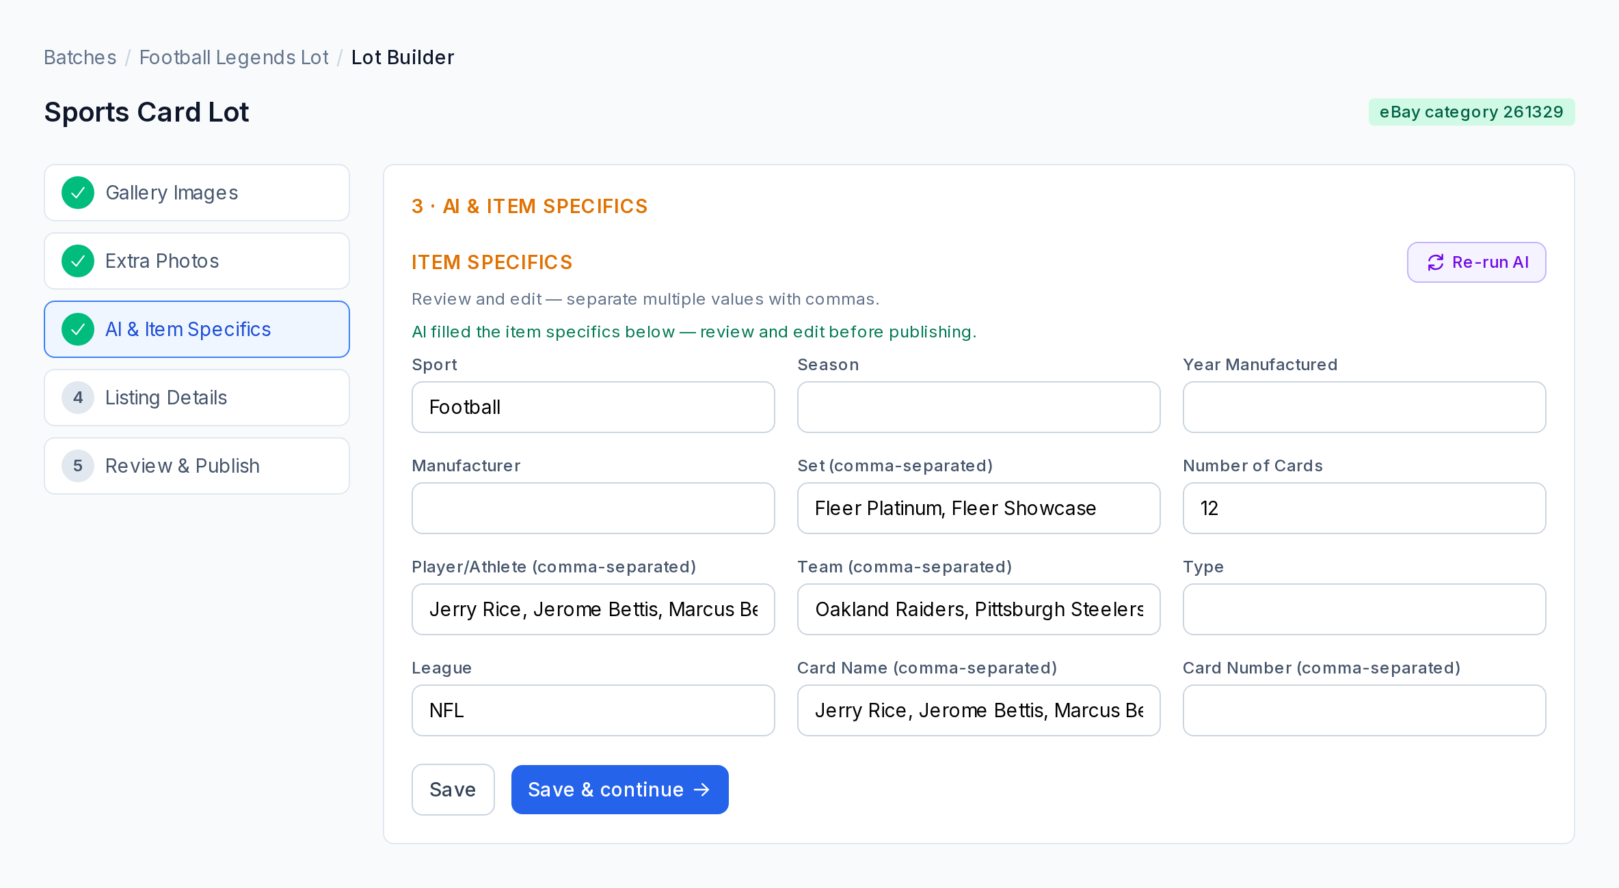This screenshot has height=888, width=1619.
Task: Click the Player/Athlete input field
Action: 593,609
